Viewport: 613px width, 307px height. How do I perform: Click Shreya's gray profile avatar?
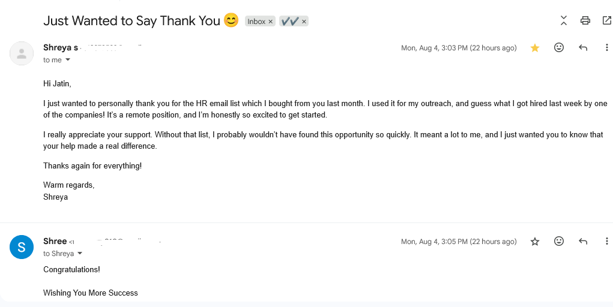(x=22, y=53)
